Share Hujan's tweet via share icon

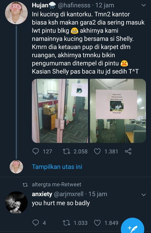[x=128, y=151]
